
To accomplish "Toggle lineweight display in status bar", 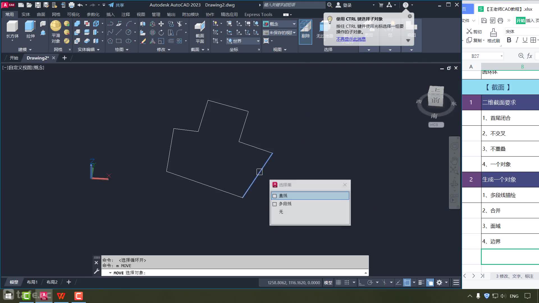I will [421, 283].
